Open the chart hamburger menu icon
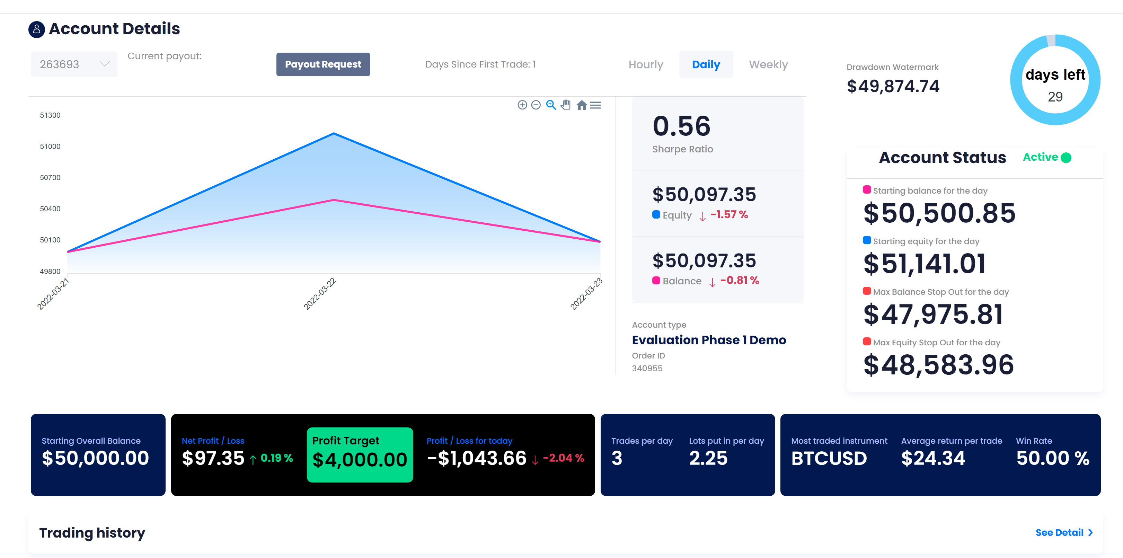 pyautogui.click(x=595, y=105)
